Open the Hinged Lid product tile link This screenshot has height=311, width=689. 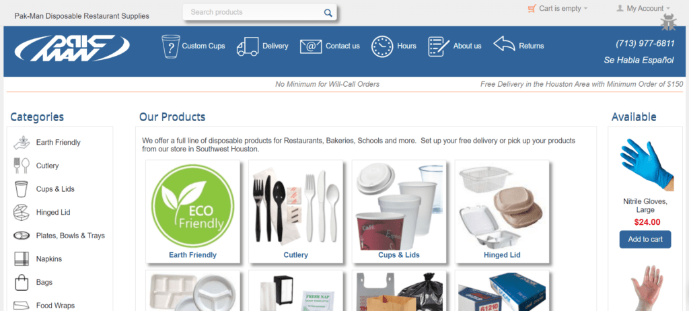[x=502, y=255]
